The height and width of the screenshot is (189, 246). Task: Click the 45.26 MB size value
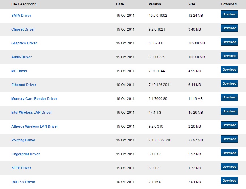196,113
